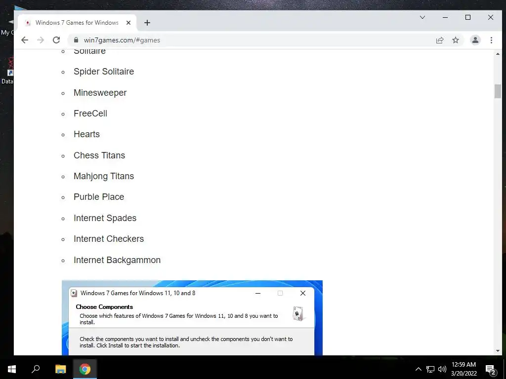506x379 pixels.
Task: Select the Windows 7 Games for Windows tab
Action: 77,23
